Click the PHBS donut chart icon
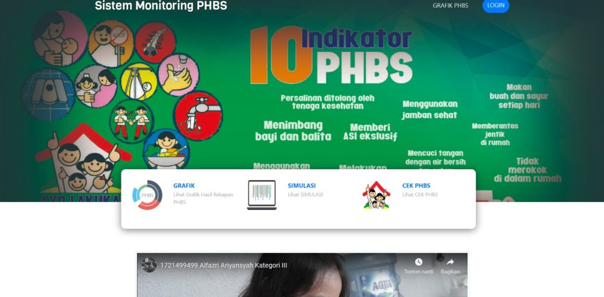This screenshot has height=297, width=604. (x=147, y=195)
